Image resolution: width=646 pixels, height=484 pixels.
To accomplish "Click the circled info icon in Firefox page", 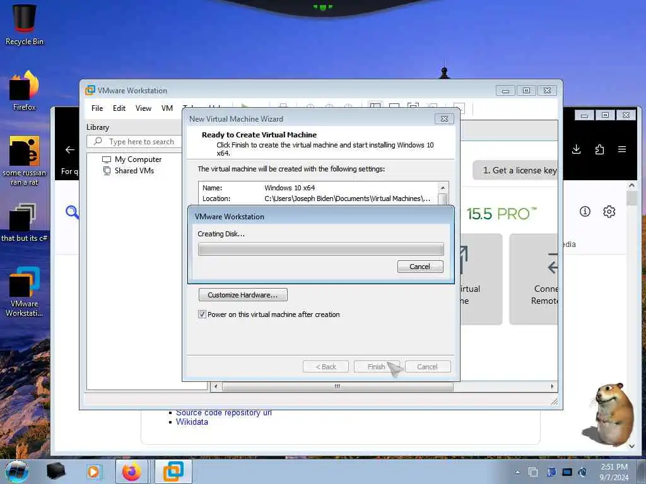I will pyautogui.click(x=585, y=212).
